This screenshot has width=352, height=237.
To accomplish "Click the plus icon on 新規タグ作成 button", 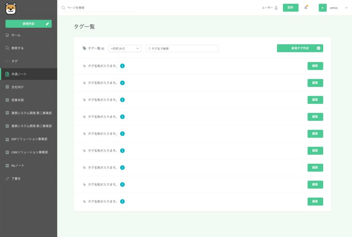I will pyautogui.click(x=318, y=48).
